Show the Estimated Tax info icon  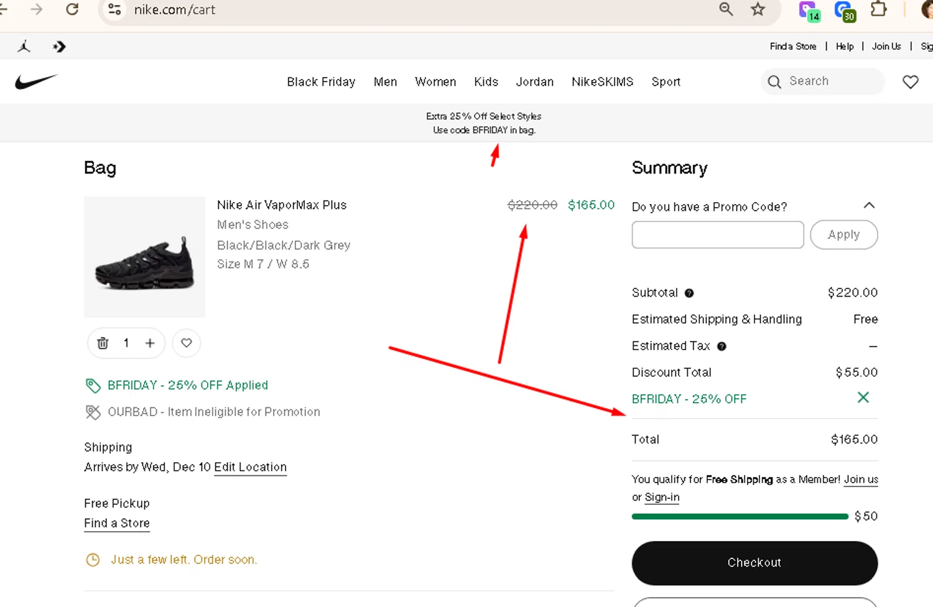(722, 346)
